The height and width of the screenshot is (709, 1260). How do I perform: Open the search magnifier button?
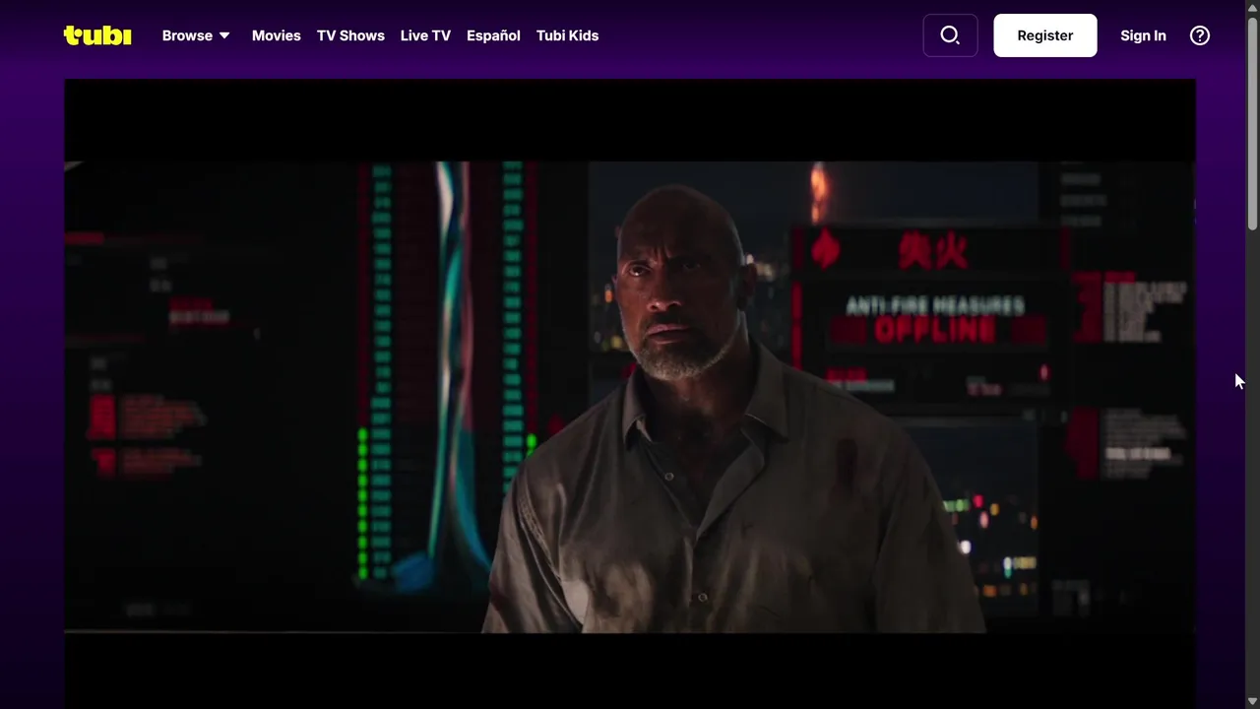950,35
